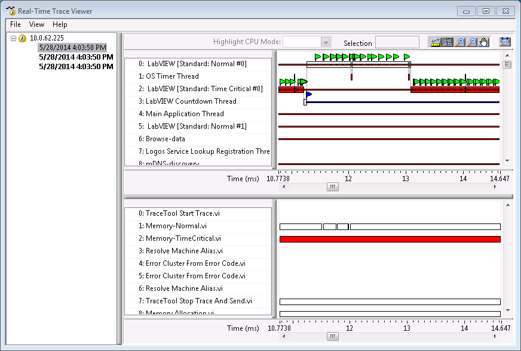Select the cursor measurement tool in toolbar

coord(435,42)
